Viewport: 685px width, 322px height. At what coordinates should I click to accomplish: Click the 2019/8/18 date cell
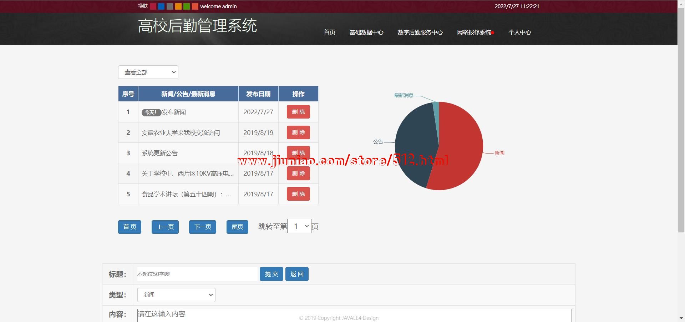tap(258, 153)
